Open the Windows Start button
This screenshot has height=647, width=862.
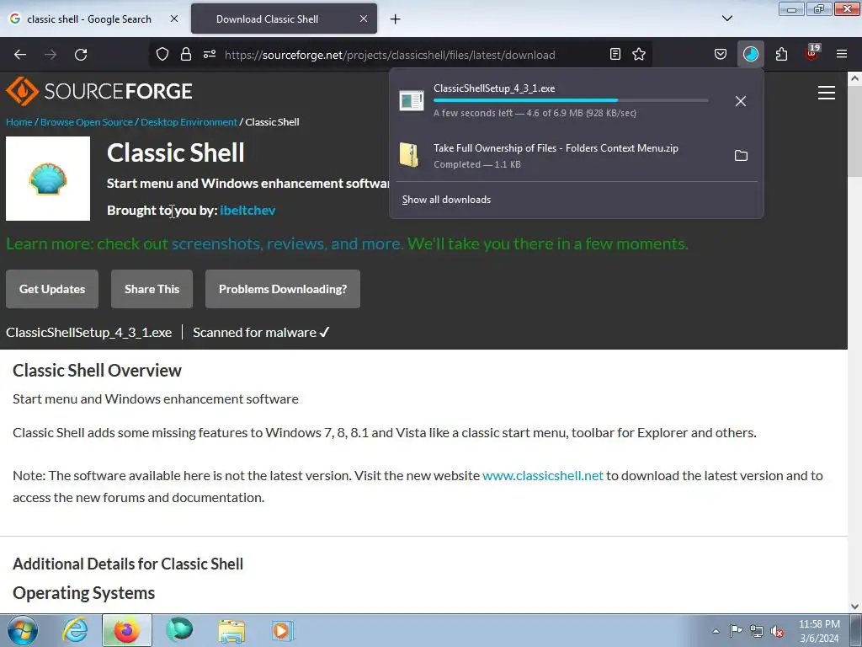pos(23,630)
